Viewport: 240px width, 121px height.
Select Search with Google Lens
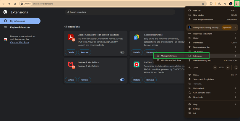pyautogui.click(x=212, y=79)
